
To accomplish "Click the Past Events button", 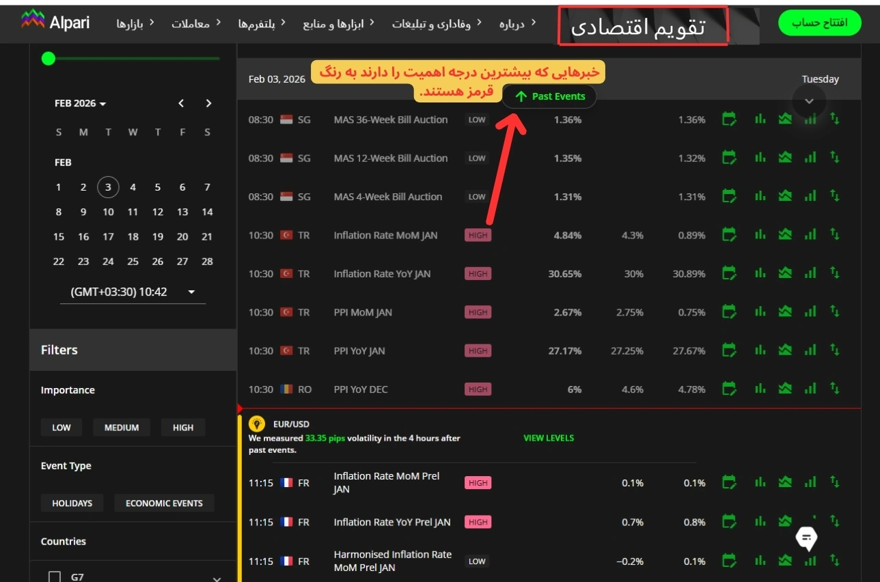I will pyautogui.click(x=549, y=96).
